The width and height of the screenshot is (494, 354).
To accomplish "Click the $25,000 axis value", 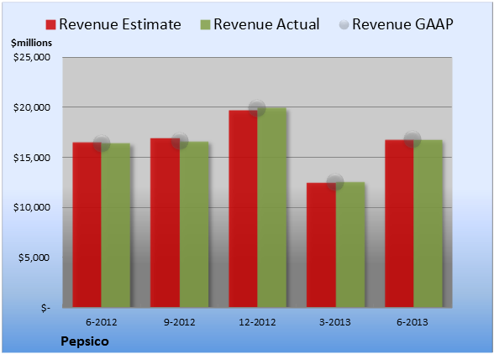I will [32, 57].
